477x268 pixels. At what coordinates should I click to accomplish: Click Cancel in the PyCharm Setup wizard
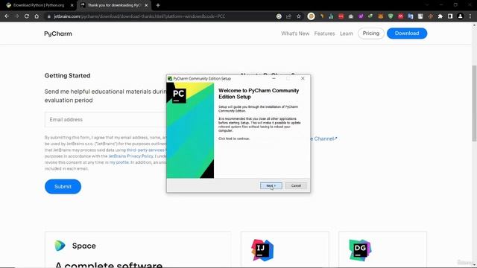click(x=296, y=185)
